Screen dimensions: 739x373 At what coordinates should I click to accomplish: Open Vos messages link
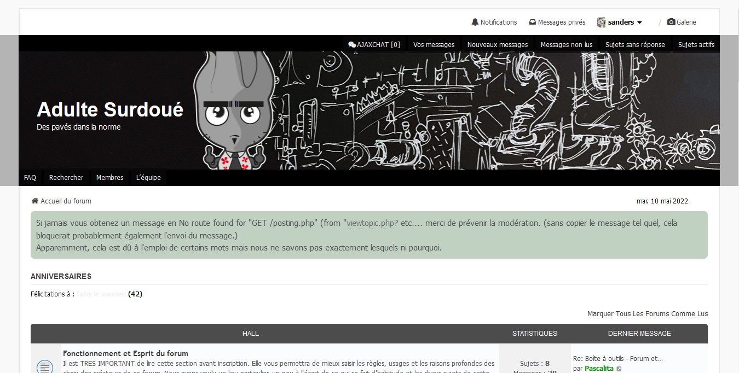[434, 45]
